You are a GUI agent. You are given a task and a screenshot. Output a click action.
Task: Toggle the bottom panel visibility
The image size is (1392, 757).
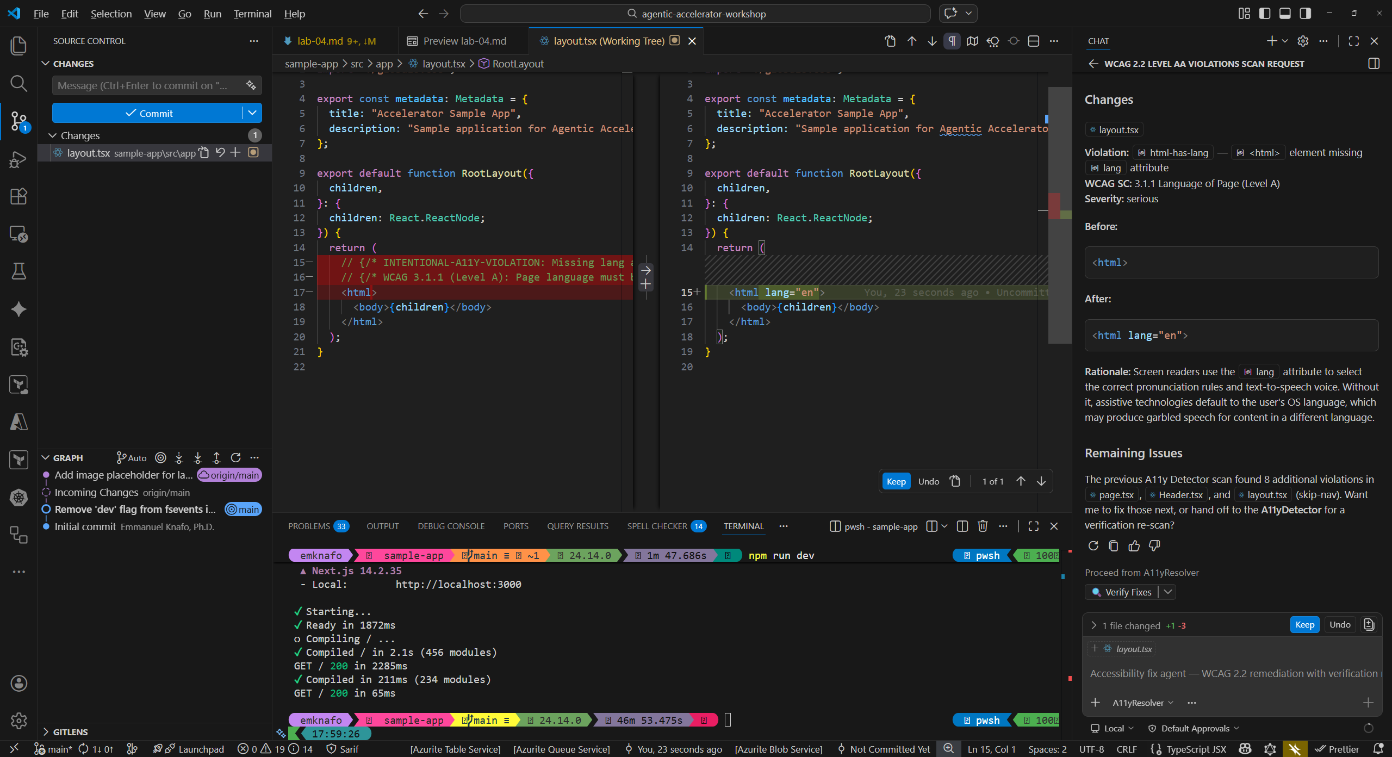[x=1284, y=13]
